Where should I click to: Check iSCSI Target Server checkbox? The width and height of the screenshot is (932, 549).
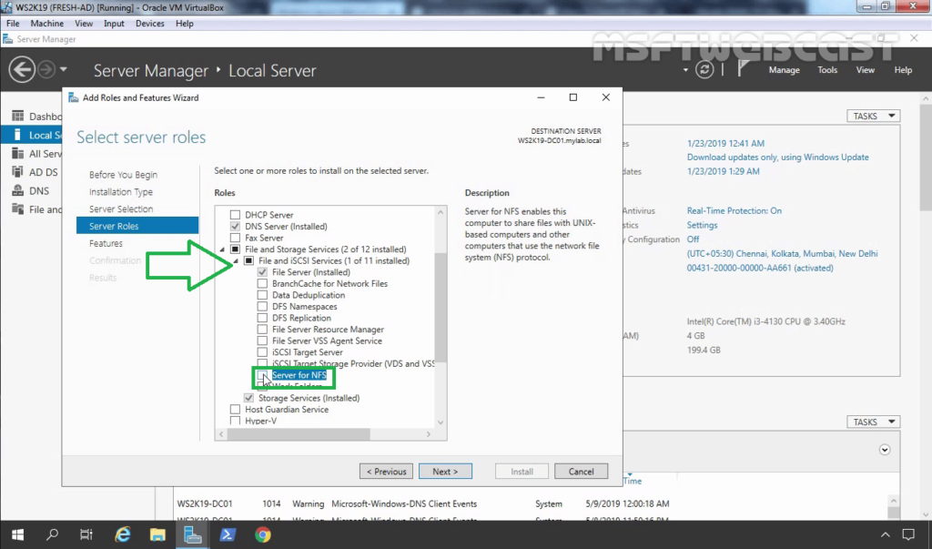tap(262, 352)
